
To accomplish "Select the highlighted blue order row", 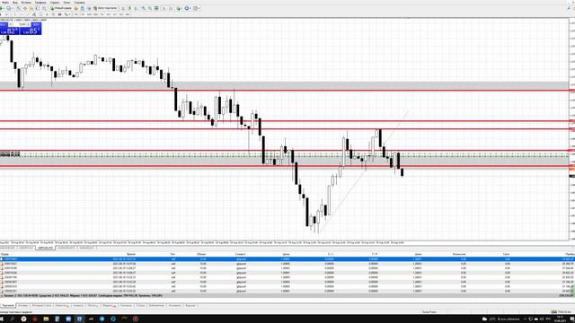I will (287, 259).
